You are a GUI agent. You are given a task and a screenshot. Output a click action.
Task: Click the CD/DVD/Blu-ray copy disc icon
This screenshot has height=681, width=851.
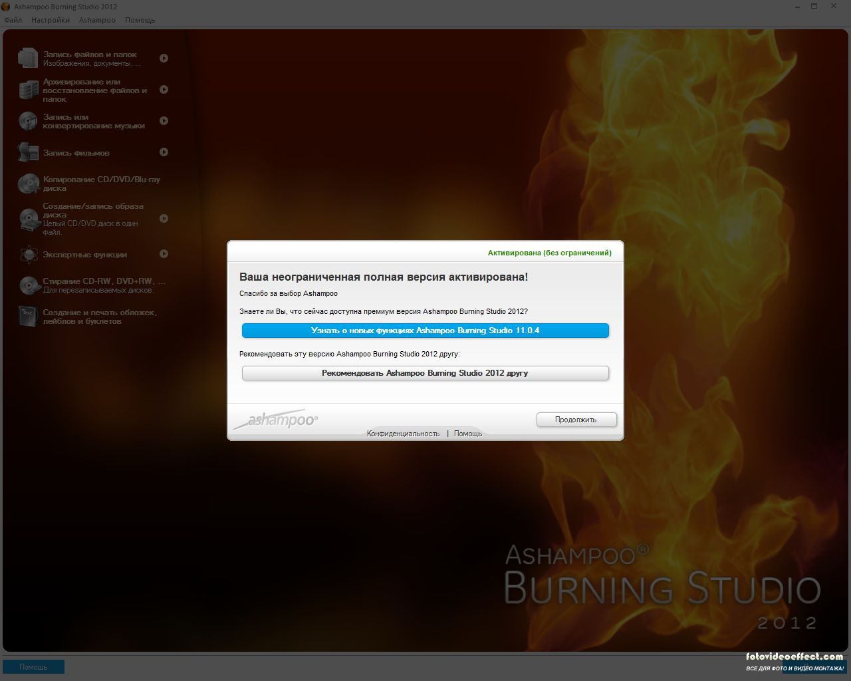point(28,184)
